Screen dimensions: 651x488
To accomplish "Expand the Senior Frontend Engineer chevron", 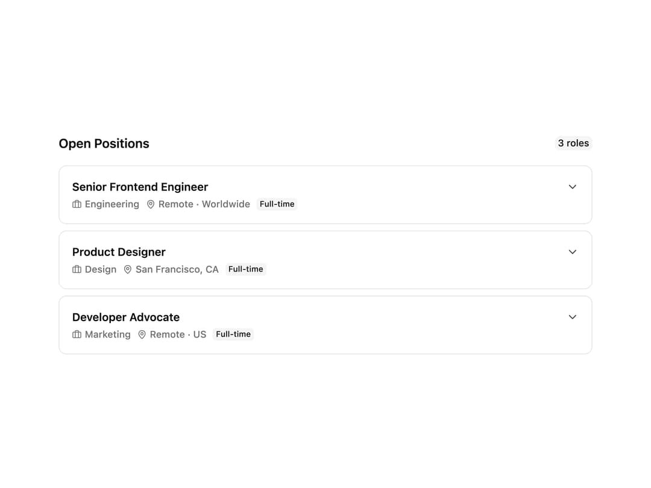I will click(x=572, y=187).
